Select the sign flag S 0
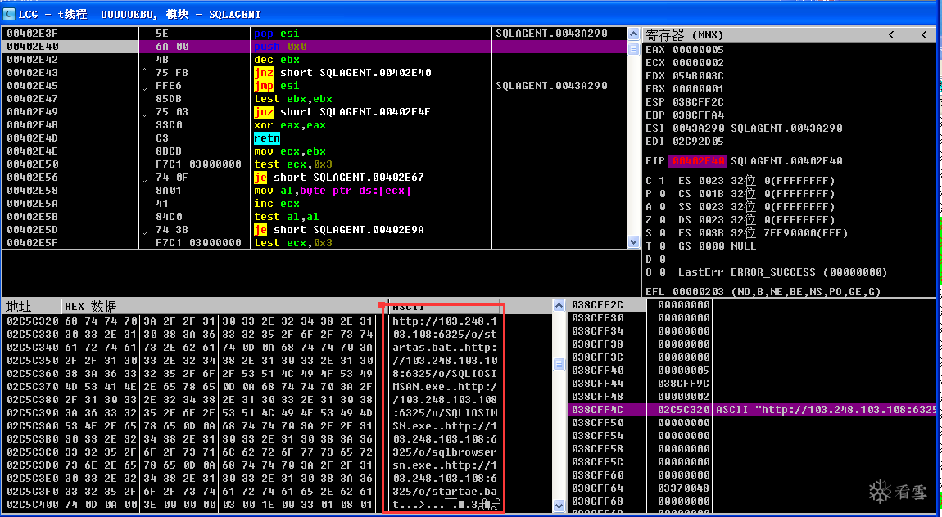Image resolution: width=942 pixels, height=517 pixels. point(655,232)
